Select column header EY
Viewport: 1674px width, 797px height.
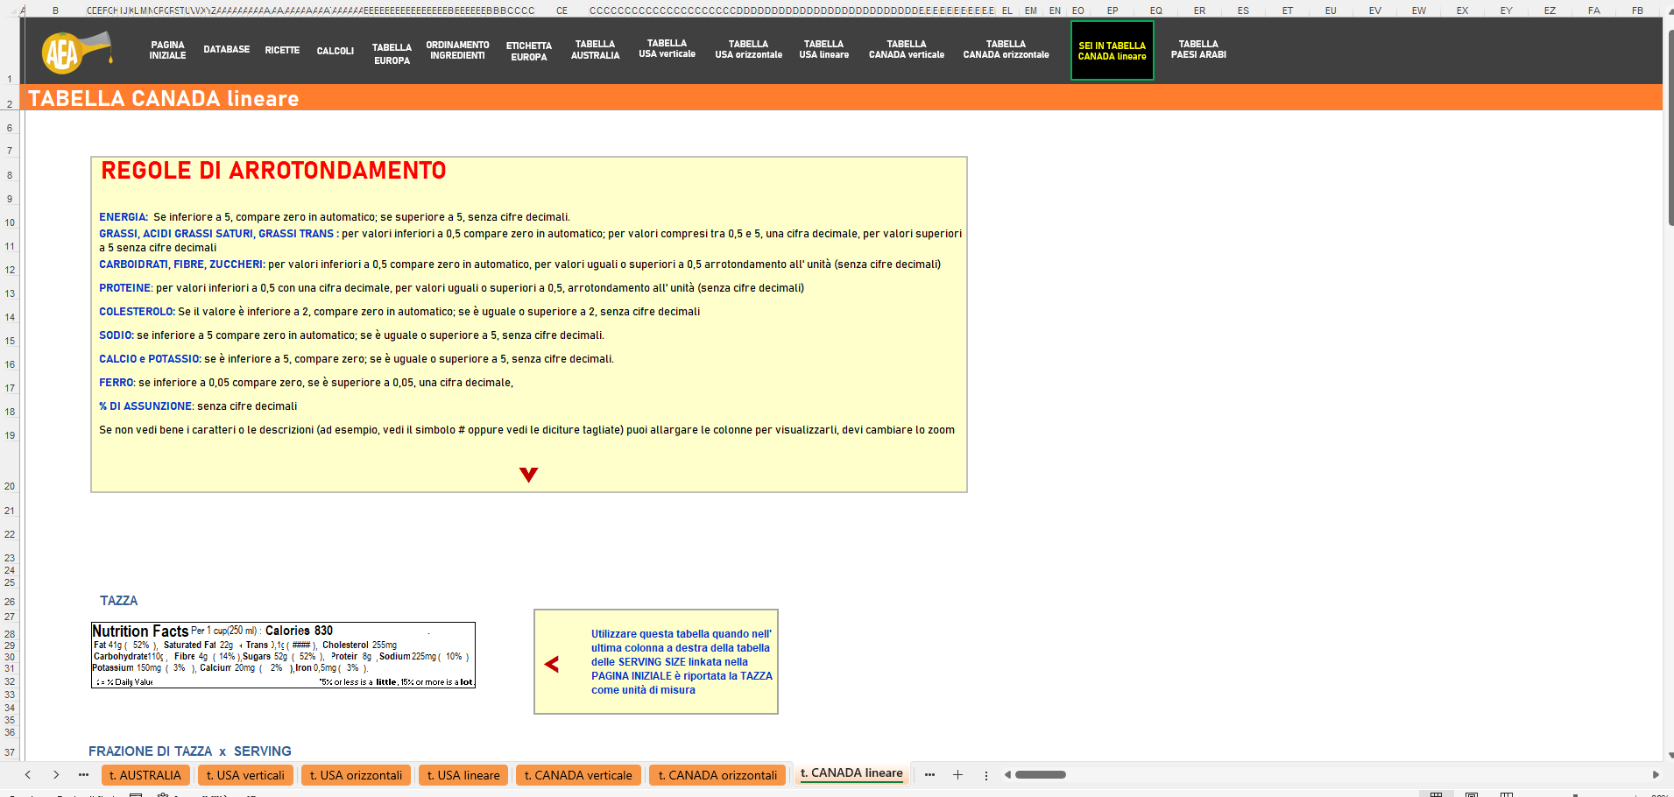1507,11
